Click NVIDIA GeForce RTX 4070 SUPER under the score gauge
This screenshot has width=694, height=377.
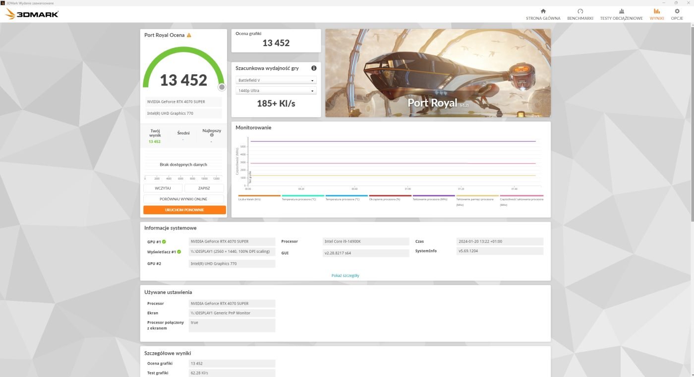[183, 102]
